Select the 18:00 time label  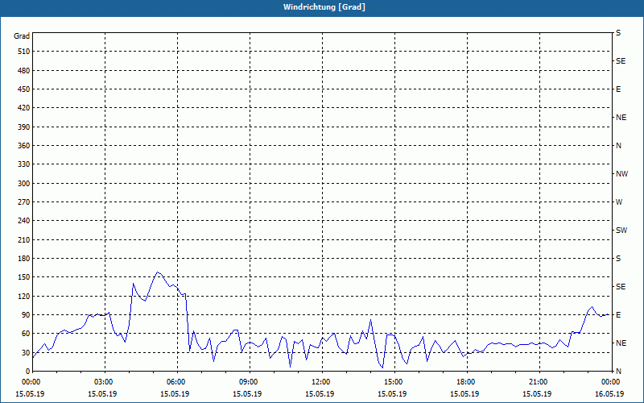pos(464,381)
